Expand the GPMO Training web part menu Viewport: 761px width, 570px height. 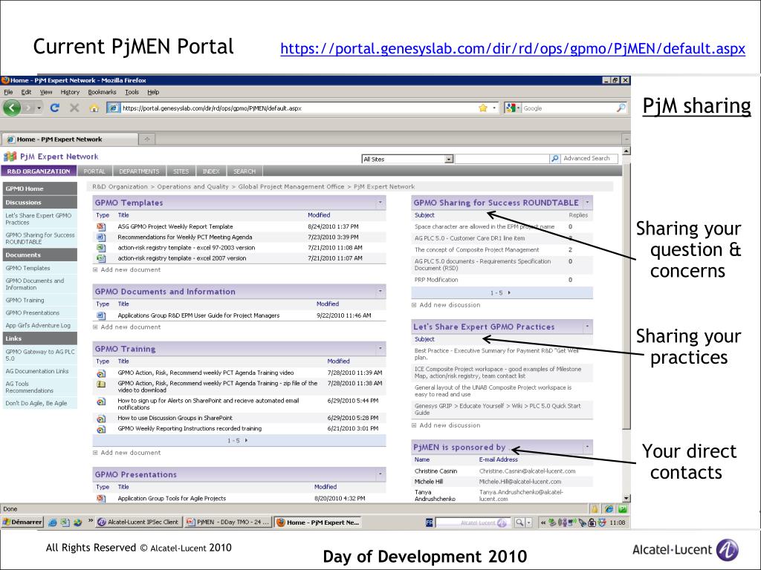pyautogui.click(x=380, y=348)
